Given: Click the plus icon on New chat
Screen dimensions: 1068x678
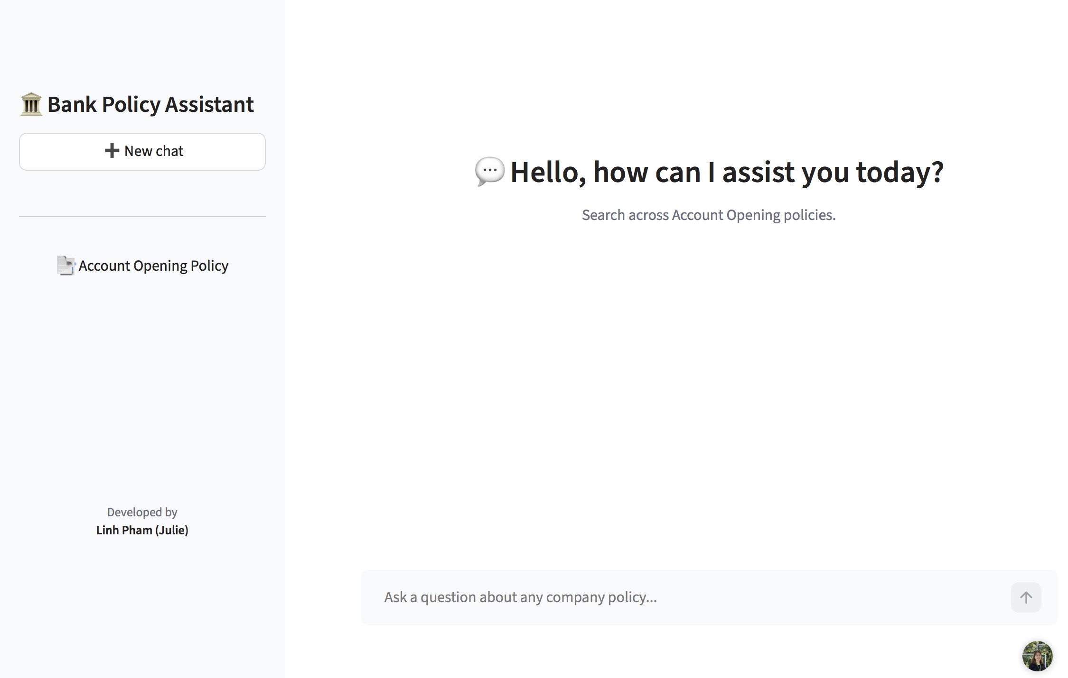Looking at the screenshot, I should pyautogui.click(x=112, y=151).
